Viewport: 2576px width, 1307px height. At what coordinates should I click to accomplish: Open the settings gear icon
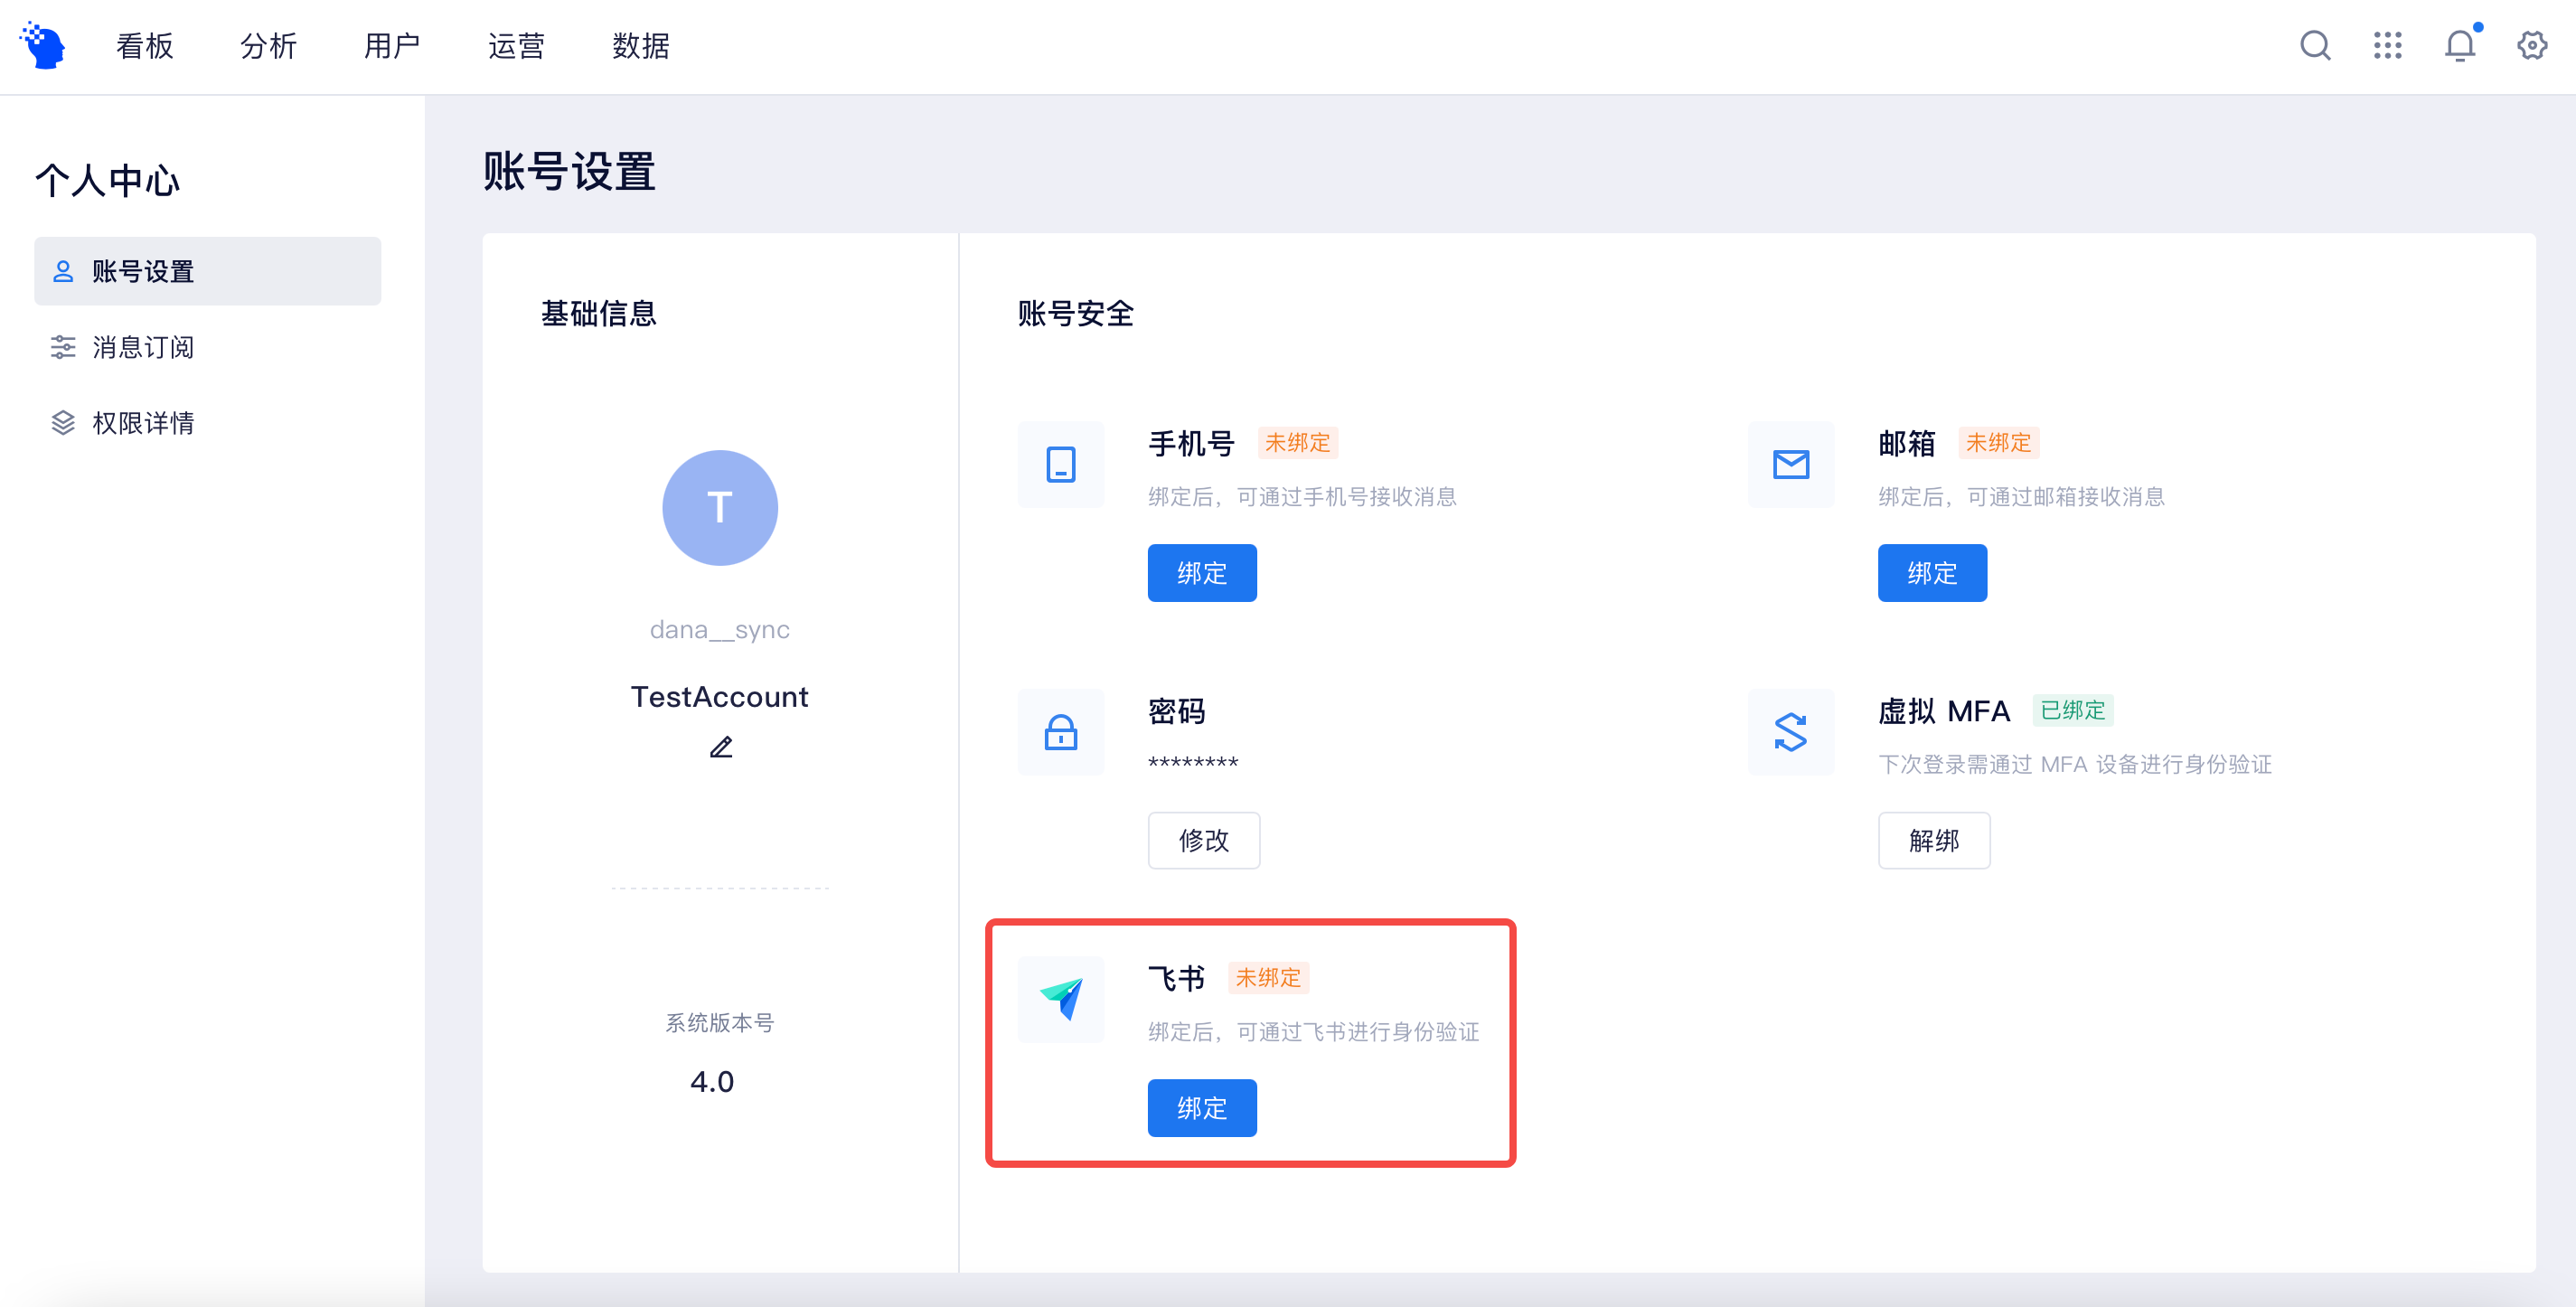click(x=2532, y=45)
